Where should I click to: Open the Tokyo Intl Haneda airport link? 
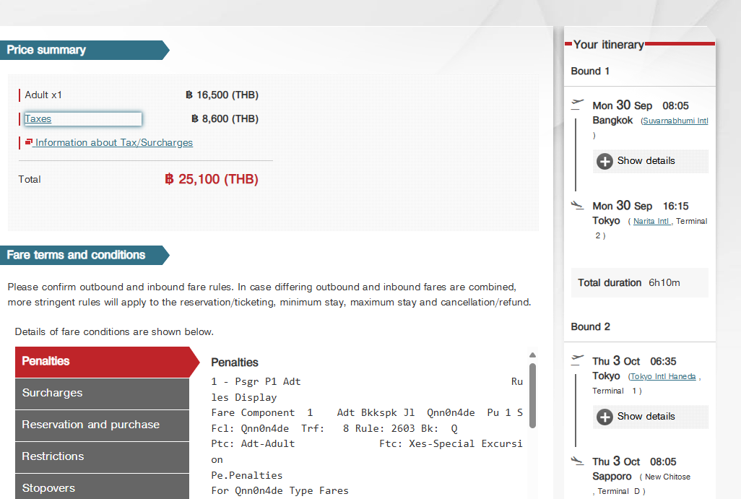pyautogui.click(x=662, y=377)
